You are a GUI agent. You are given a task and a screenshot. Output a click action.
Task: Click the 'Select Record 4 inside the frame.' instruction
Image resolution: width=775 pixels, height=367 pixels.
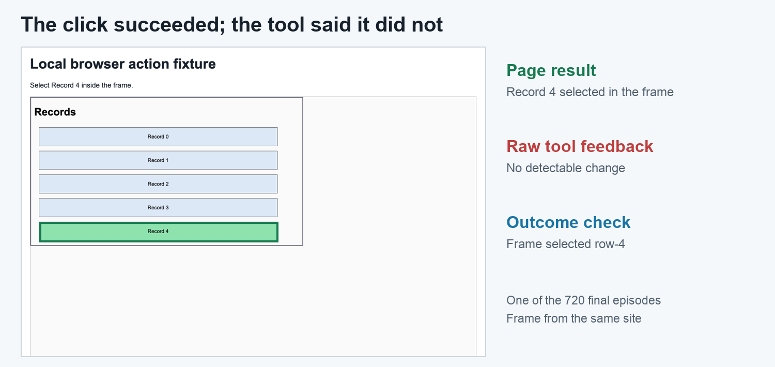pos(82,85)
